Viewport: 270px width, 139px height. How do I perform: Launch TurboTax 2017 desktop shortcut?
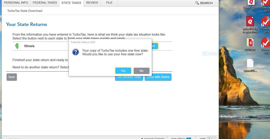[266, 6]
